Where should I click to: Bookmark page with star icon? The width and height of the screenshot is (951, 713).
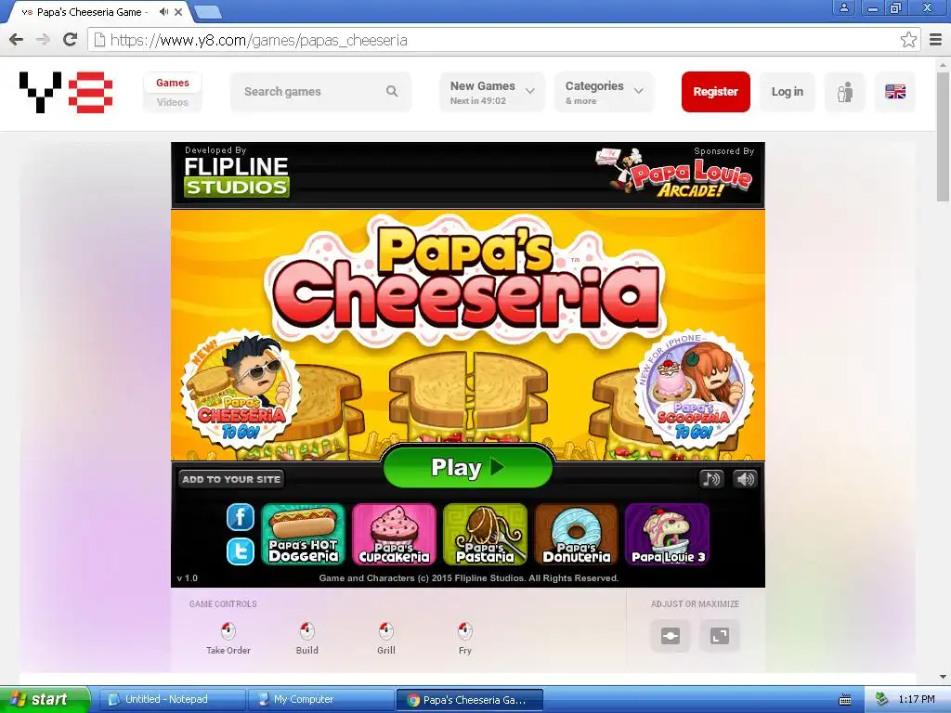[x=908, y=40]
